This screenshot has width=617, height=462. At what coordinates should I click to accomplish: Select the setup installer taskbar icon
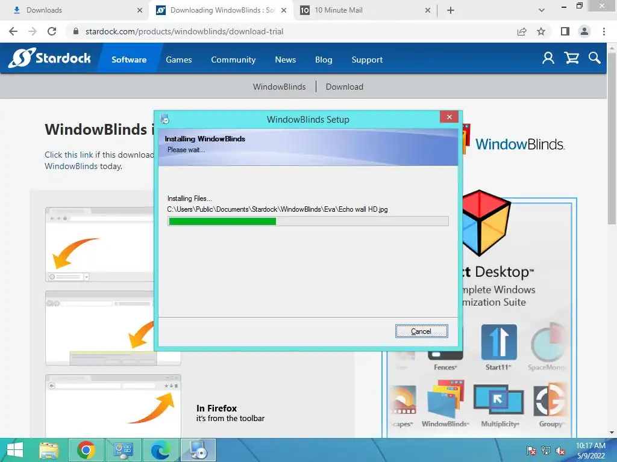[198, 450]
